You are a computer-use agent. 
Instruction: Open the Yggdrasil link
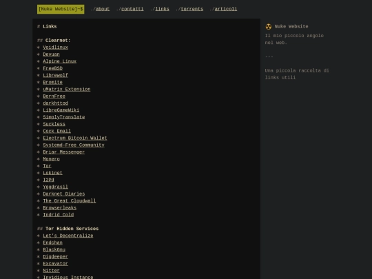tap(55, 187)
